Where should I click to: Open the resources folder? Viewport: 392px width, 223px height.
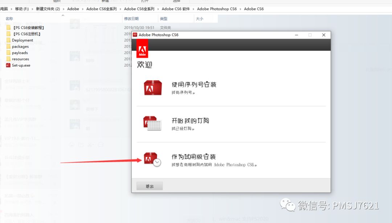click(21, 59)
